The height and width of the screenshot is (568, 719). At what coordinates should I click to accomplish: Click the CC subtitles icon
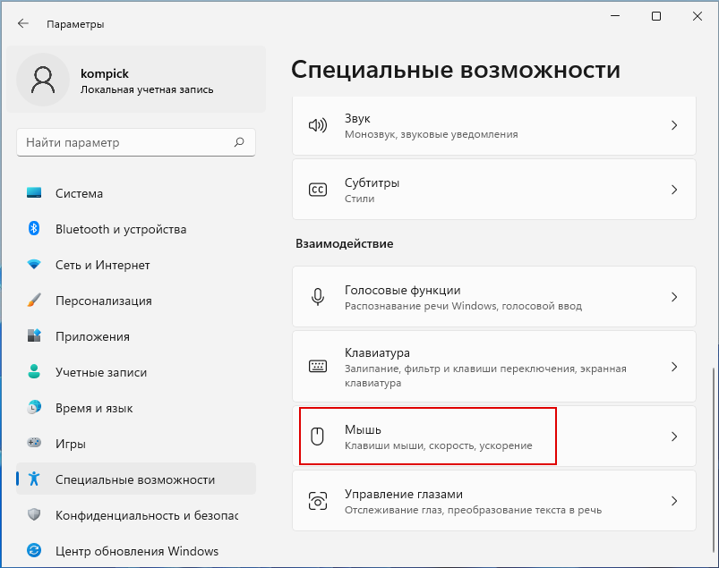(317, 190)
